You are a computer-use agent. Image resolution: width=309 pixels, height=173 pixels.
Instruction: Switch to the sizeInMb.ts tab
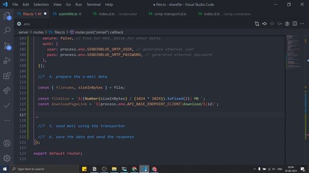pyautogui.click(x=70, y=14)
